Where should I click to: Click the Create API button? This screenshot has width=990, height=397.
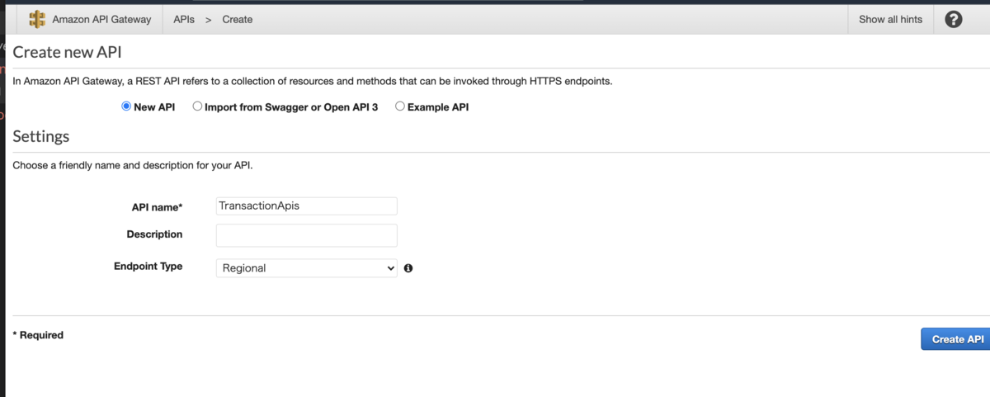point(957,339)
